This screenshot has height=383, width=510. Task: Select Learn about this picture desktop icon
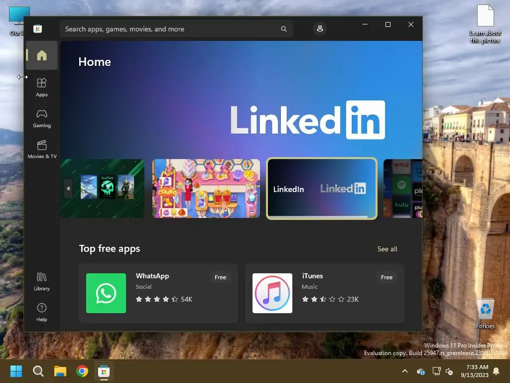[x=485, y=24]
